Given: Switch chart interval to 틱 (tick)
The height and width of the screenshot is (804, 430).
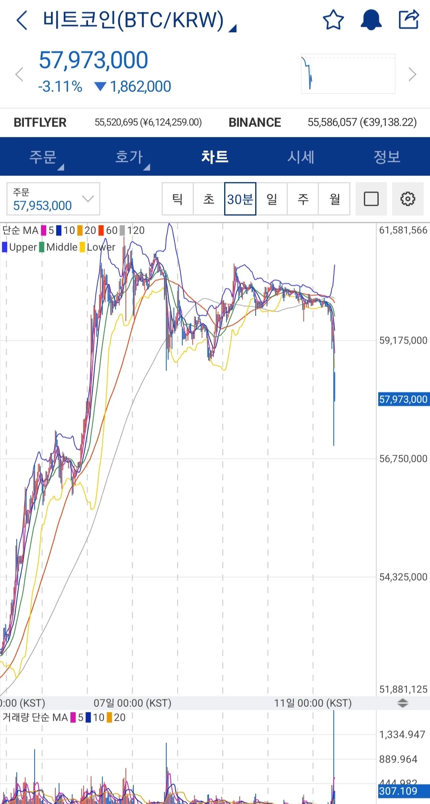Looking at the screenshot, I should pos(178,199).
